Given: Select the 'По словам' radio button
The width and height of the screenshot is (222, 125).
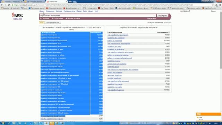Looking at the screenshot, I should 41,18.
